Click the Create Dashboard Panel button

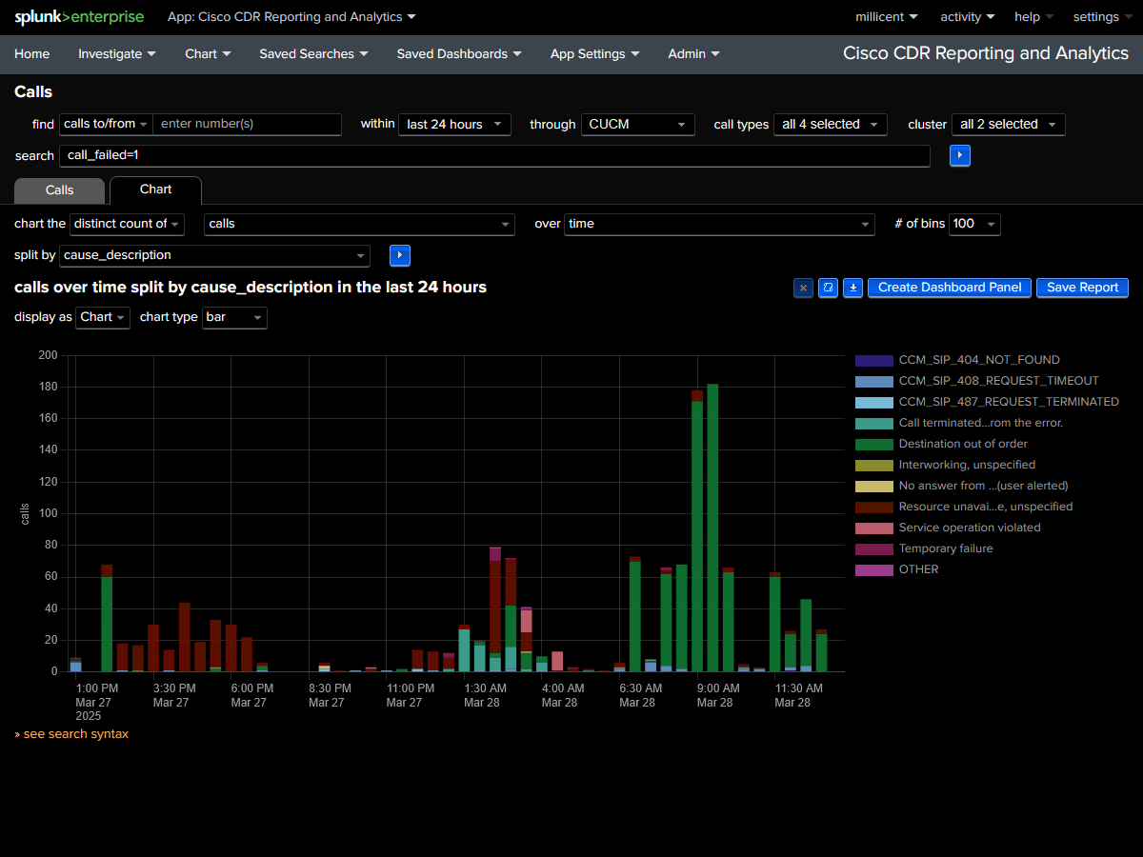tap(949, 287)
